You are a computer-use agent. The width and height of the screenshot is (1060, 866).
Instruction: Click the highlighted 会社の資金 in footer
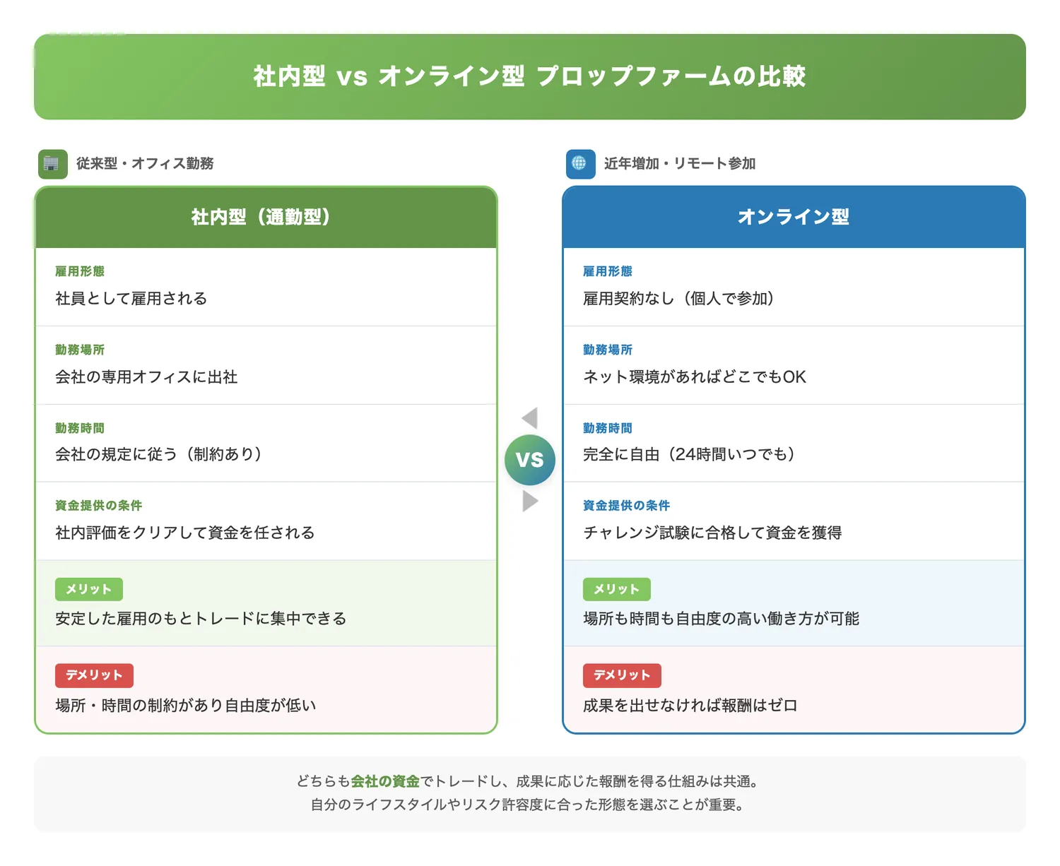click(385, 781)
